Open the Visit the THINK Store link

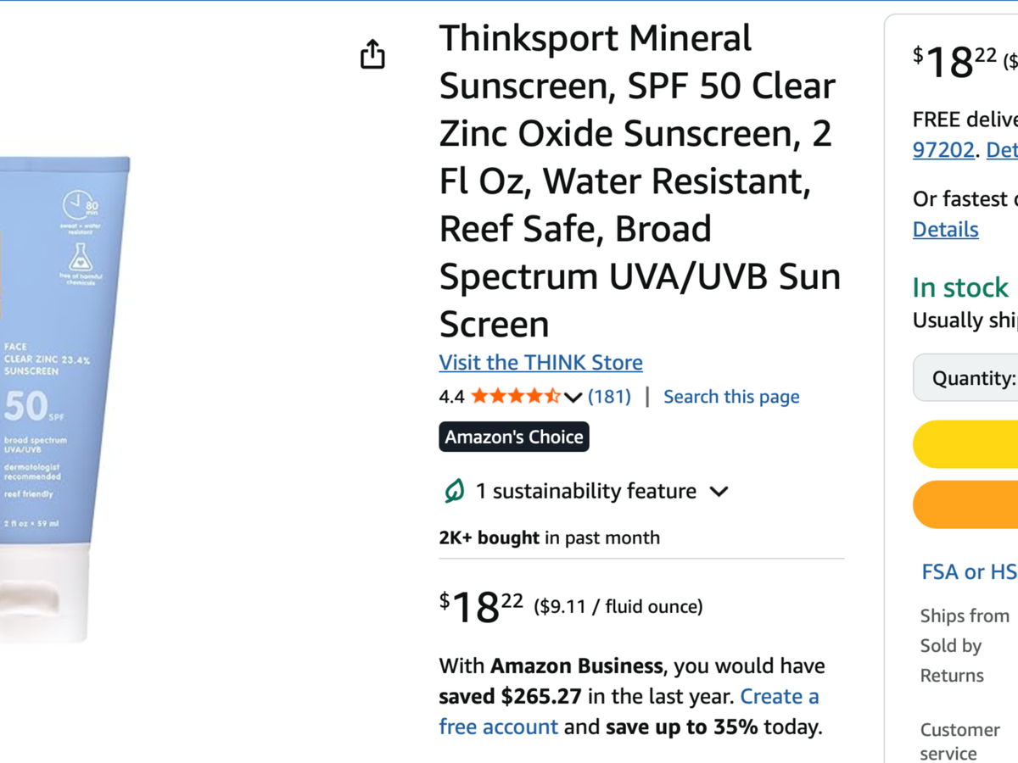(540, 363)
